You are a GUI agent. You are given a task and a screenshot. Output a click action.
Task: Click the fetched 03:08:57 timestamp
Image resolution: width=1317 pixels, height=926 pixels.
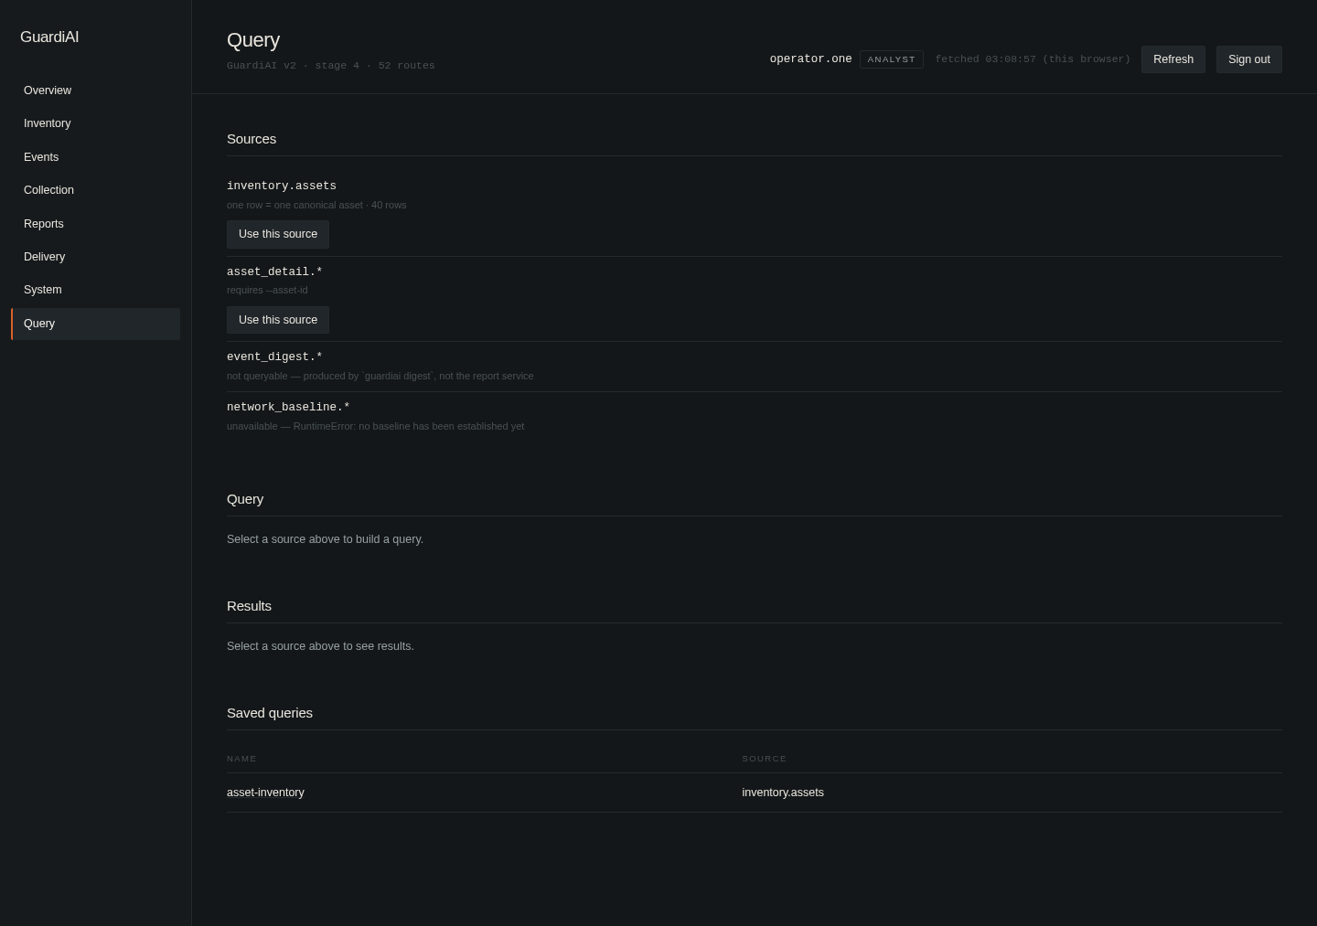pyautogui.click(x=1033, y=59)
